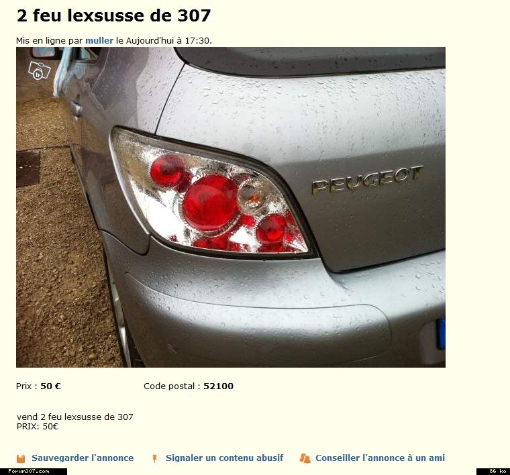510x475 pixels.
Task: Click the blue licence plate edge in photo
Action: click(x=441, y=333)
